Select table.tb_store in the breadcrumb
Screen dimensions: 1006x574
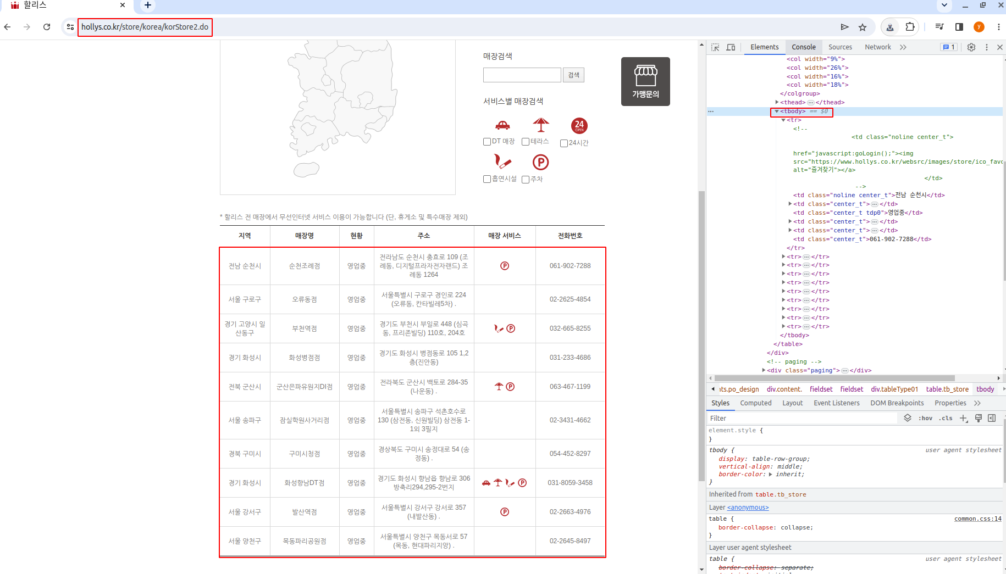pyautogui.click(x=947, y=389)
